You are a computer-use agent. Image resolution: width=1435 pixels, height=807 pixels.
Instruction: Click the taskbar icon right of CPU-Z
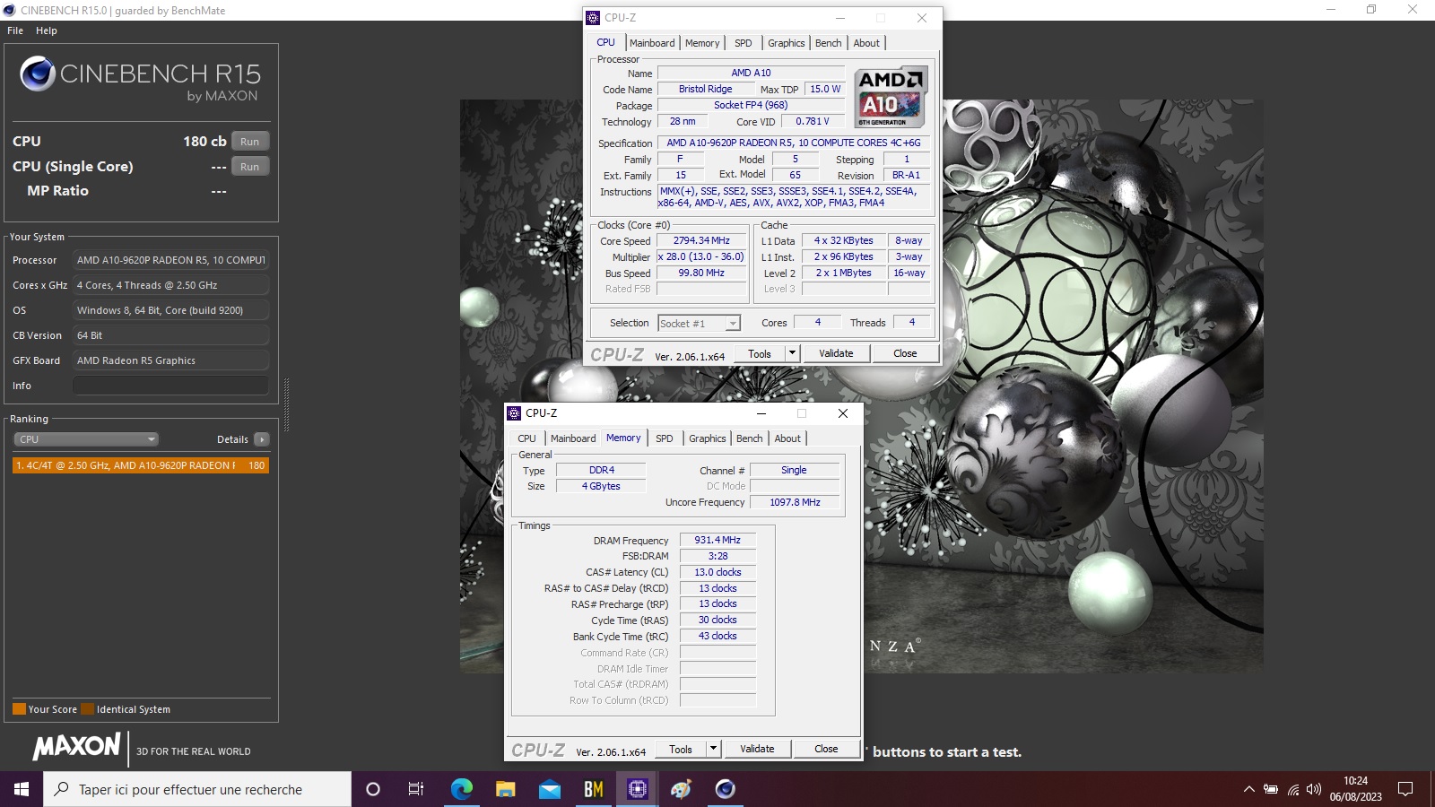pos(681,789)
